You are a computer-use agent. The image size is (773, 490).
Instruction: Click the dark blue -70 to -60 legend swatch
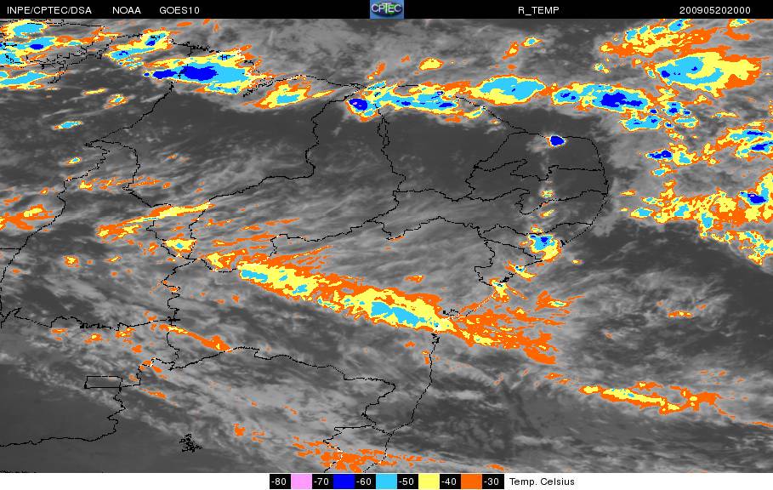click(344, 481)
